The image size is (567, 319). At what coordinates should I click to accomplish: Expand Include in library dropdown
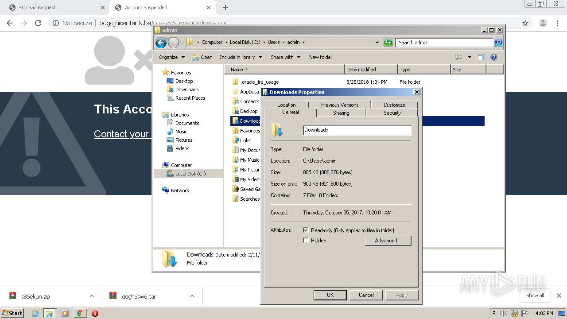pyautogui.click(x=260, y=57)
